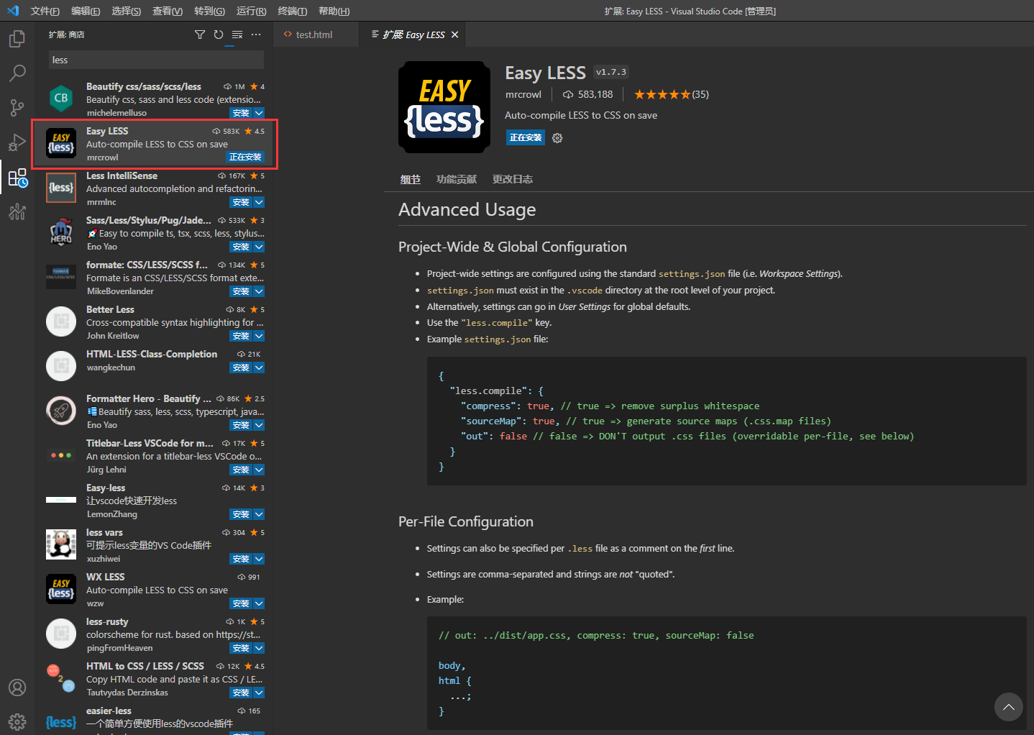Clear extension search results icon
Viewport: 1034px width, 735px height.
237,35
